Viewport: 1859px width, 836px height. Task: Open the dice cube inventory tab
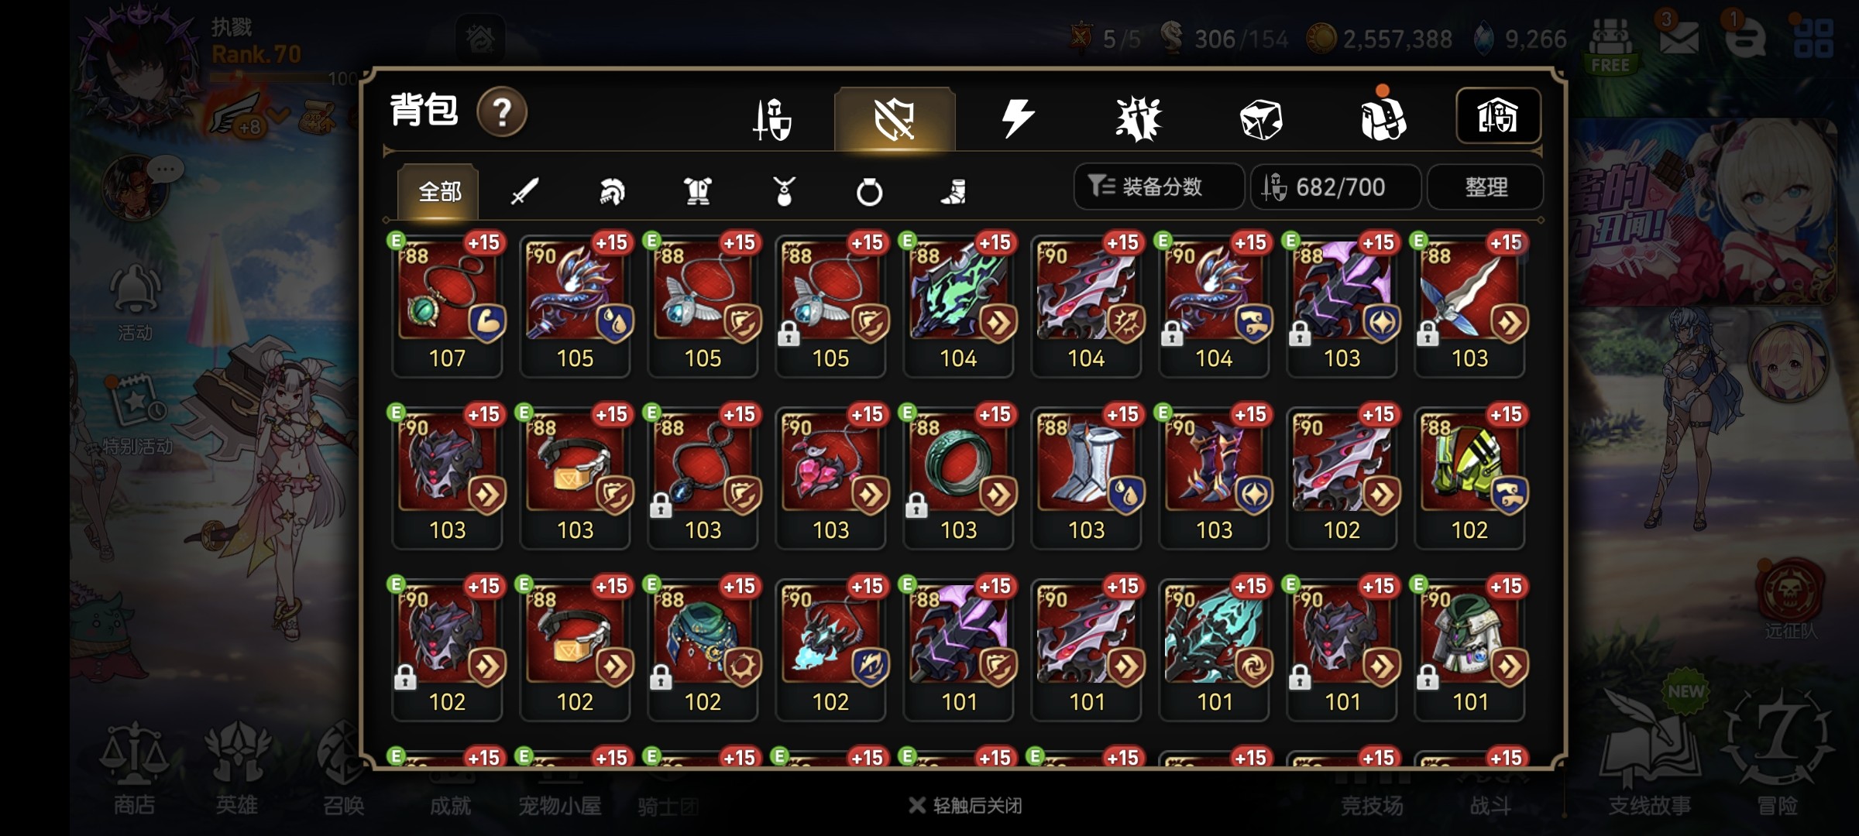click(1260, 119)
